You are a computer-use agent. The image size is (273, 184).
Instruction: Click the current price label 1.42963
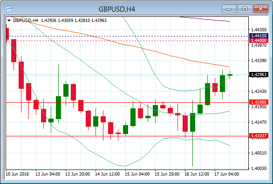coord(259,75)
